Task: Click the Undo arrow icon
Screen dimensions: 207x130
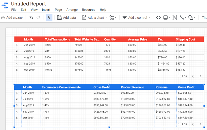Action: pyautogui.click(x=31, y=17)
